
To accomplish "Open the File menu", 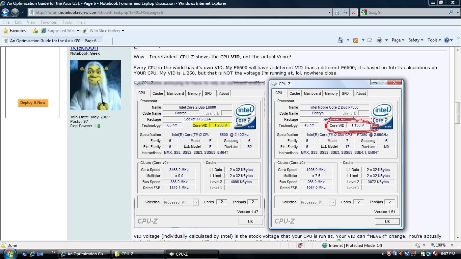I will tap(6, 22).
